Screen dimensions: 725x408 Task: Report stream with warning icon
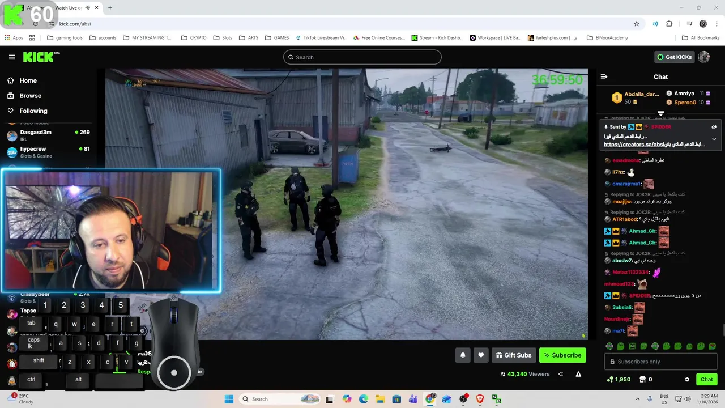tap(578, 374)
